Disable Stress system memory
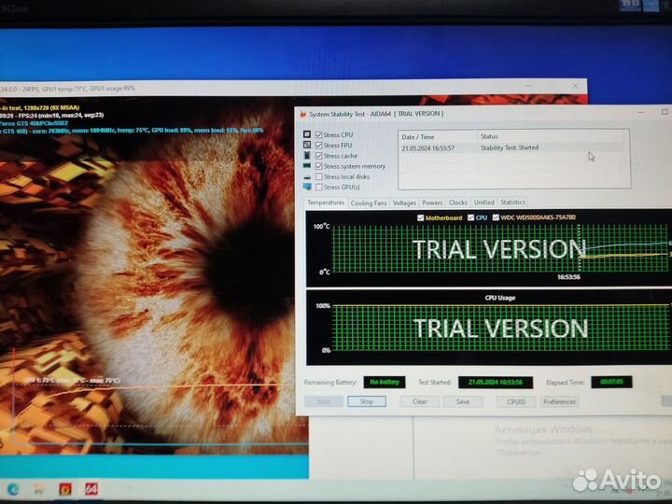The height and width of the screenshot is (504, 672). (x=319, y=166)
